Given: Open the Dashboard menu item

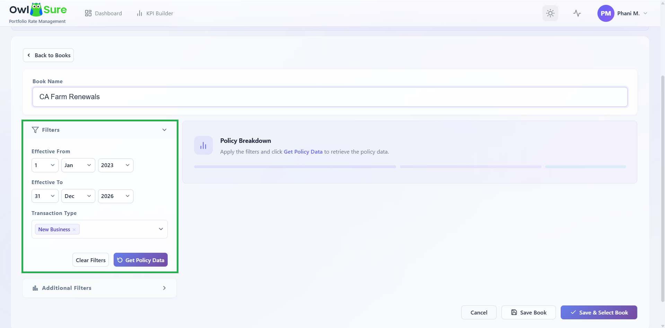Looking at the screenshot, I should click(x=103, y=13).
